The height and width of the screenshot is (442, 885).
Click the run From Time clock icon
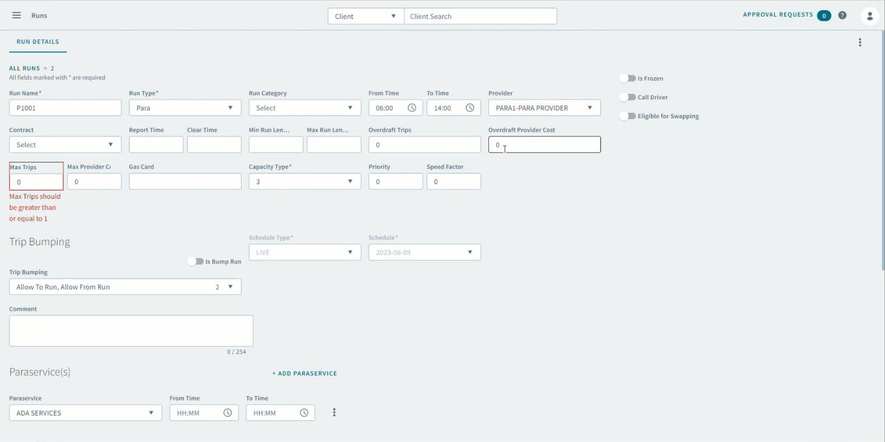[x=412, y=108]
